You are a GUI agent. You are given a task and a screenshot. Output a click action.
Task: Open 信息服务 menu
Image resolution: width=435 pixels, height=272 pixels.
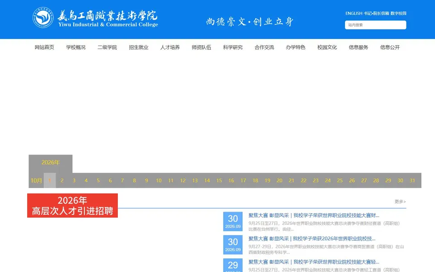[x=358, y=47]
